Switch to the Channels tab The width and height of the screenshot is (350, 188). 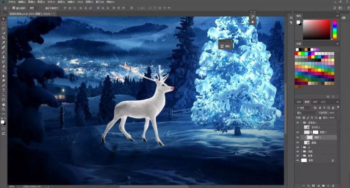(315, 102)
